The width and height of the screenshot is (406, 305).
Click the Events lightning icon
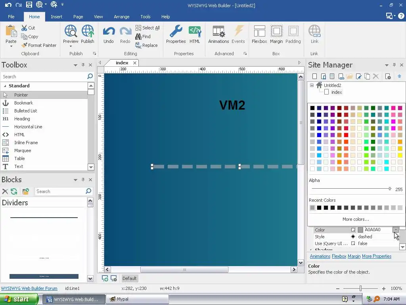(238, 31)
